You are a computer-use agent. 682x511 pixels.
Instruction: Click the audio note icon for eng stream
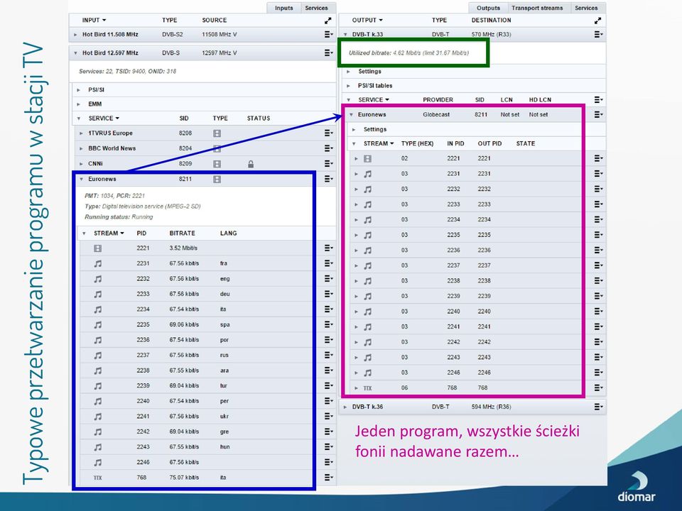point(98,278)
